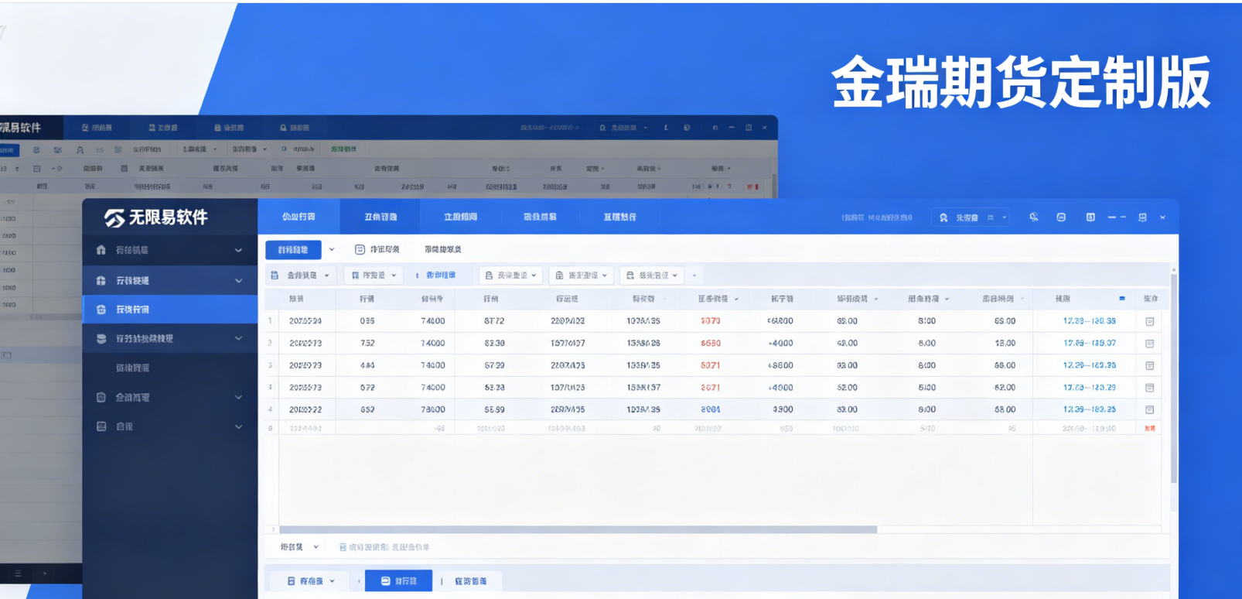Select the second, highlighted tab in the top bar

(380, 217)
